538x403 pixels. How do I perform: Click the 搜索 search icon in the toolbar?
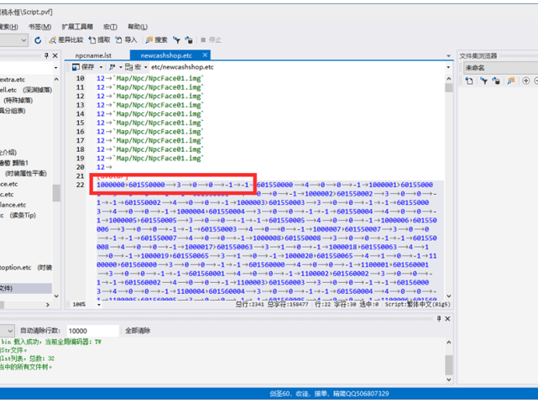[x=156, y=39]
